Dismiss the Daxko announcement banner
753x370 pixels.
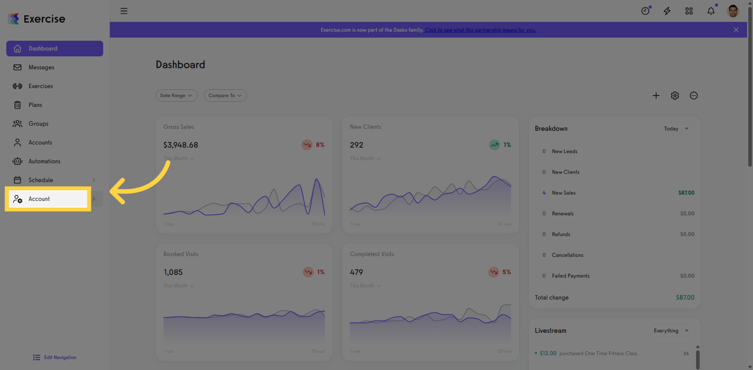736,30
